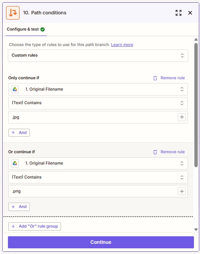
Task: Open second (Text) Contains condition dropdown
Action: click(98, 177)
